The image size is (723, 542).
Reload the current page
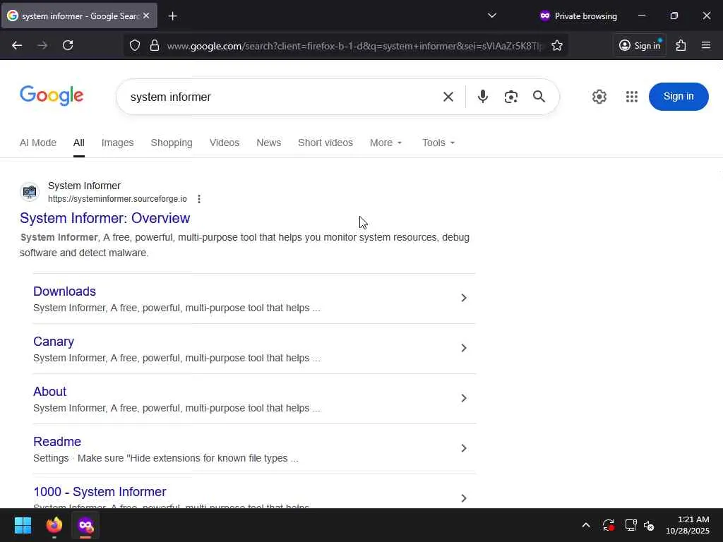tap(68, 46)
